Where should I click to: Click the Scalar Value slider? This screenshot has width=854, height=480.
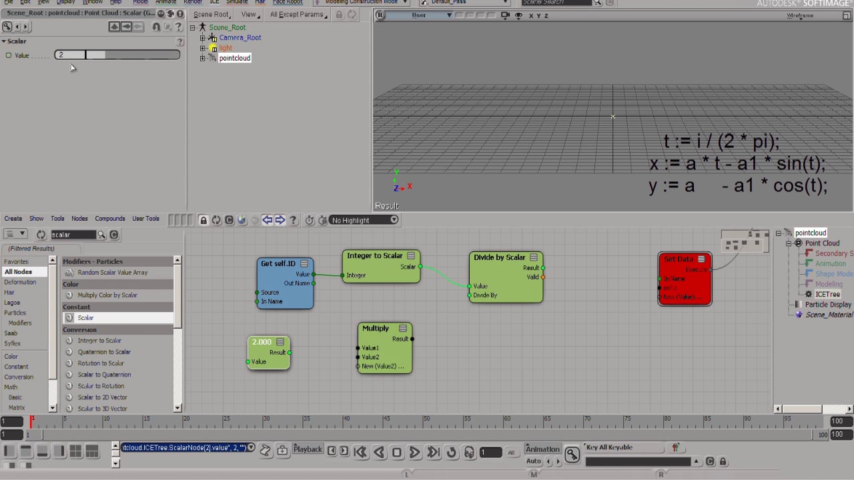pos(132,55)
